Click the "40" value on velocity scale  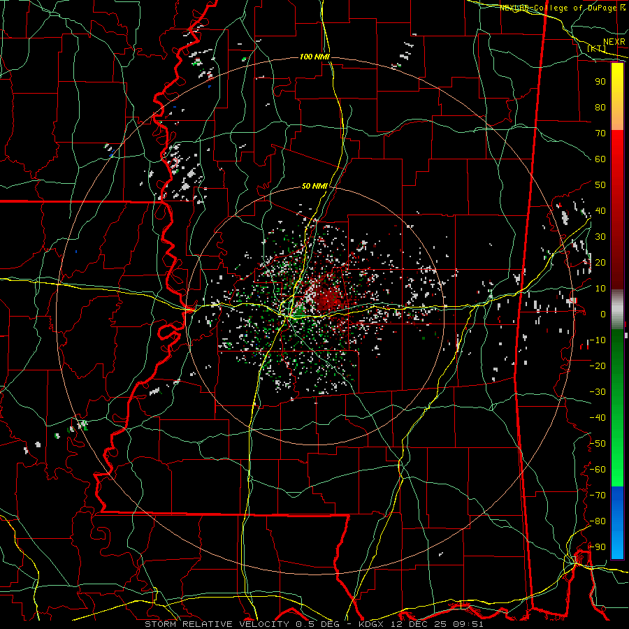coord(600,210)
